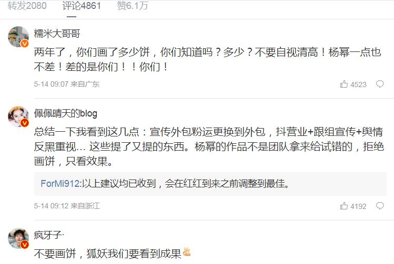
Task: Click 糯米大哥哥's avatar picture
Action: (x=18, y=37)
